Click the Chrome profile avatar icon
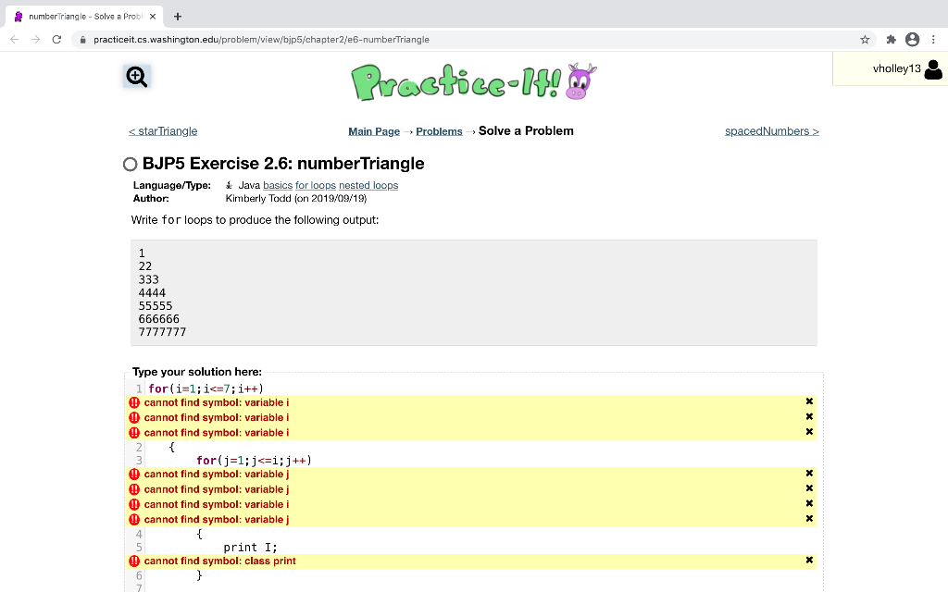Viewport: 948px width, 592px height. pyautogui.click(x=915, y=40)
